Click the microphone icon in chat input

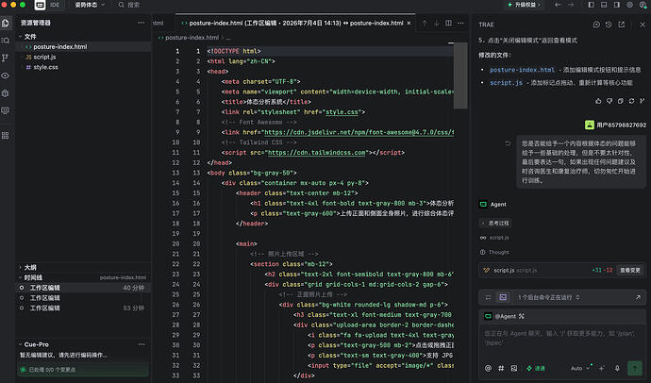pos(617,368)
